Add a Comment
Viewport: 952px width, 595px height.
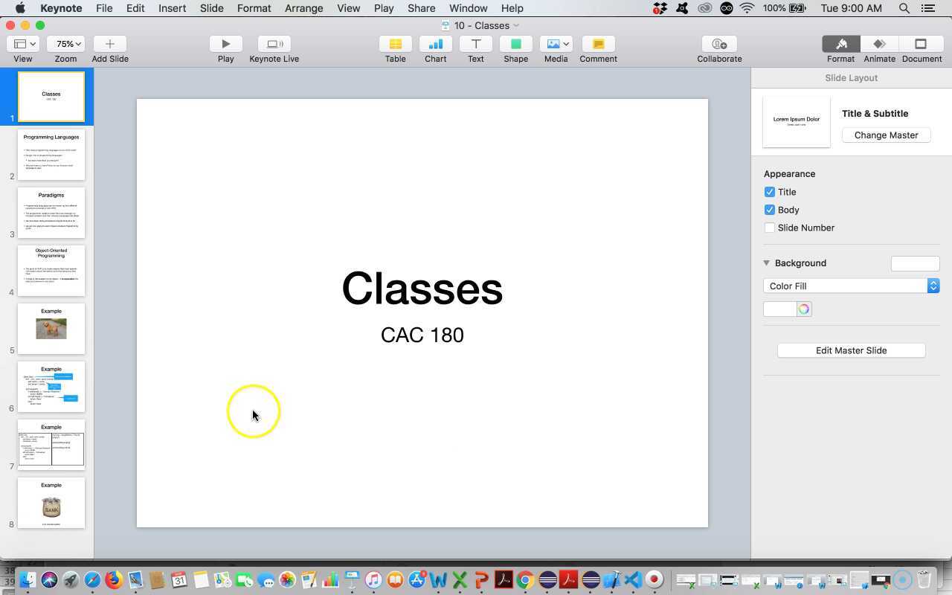click(598, 48)
